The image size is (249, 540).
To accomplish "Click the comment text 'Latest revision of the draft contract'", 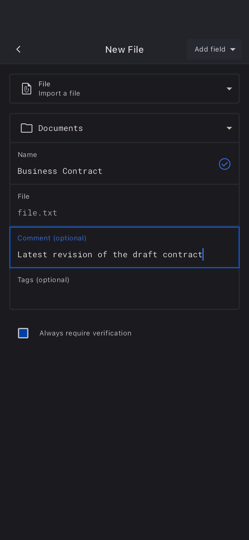I will tap(110, 255).
